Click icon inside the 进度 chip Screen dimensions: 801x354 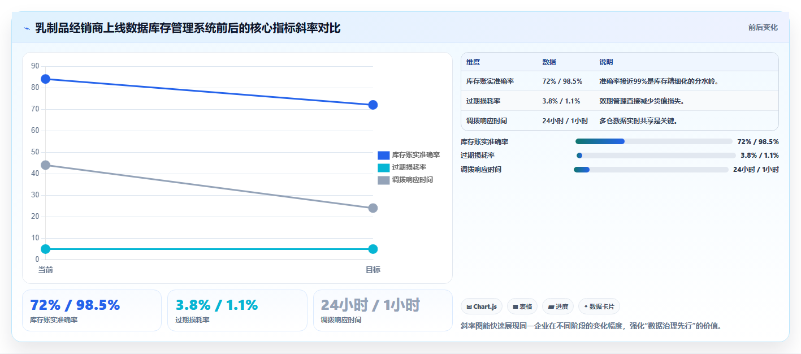click(551, 306)
